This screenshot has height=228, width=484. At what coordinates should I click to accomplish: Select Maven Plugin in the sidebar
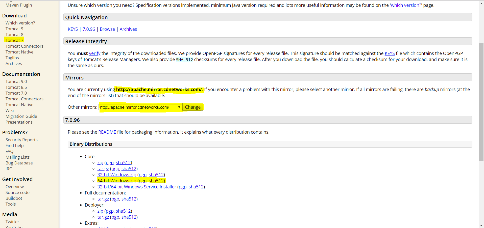(x=19, y=5)
